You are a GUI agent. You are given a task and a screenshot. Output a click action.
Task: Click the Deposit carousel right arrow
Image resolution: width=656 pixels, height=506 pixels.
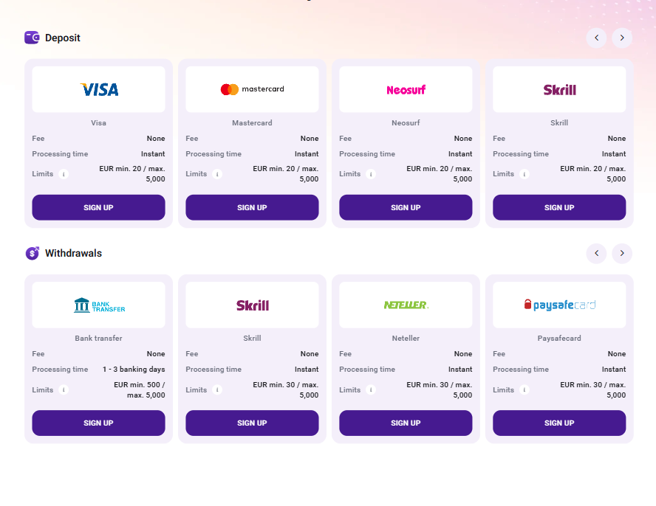pos(622,38)
